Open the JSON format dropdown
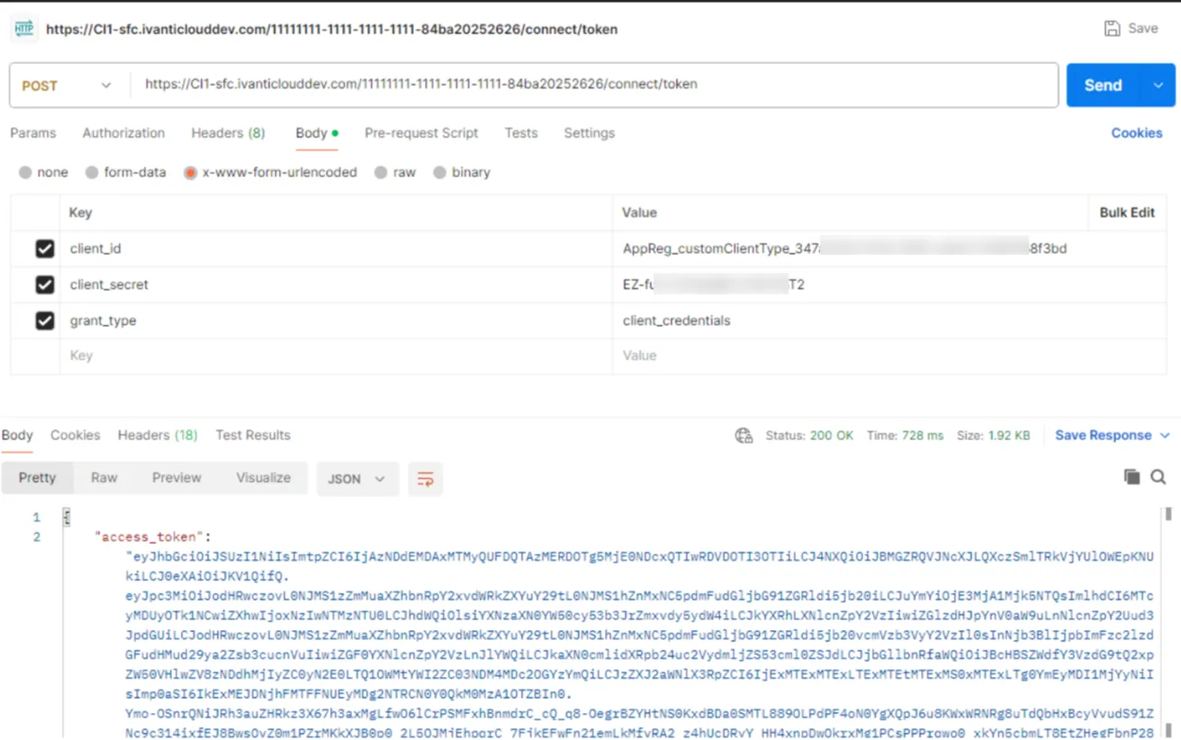The width and height of the screenshot is (1181, 740). (356, 479)
